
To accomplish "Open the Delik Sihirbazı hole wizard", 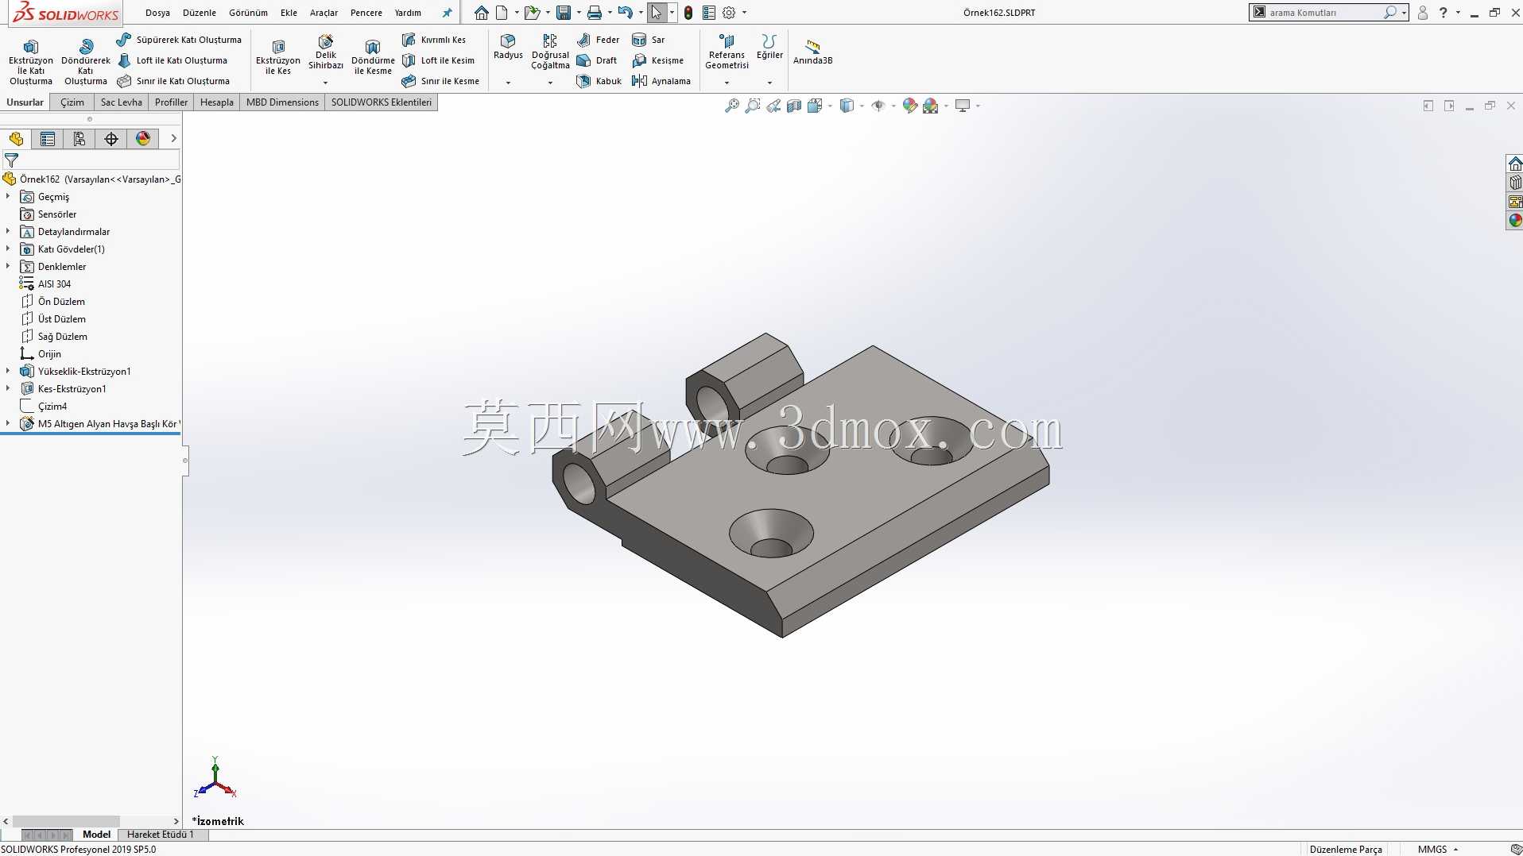I will (326, 54).
